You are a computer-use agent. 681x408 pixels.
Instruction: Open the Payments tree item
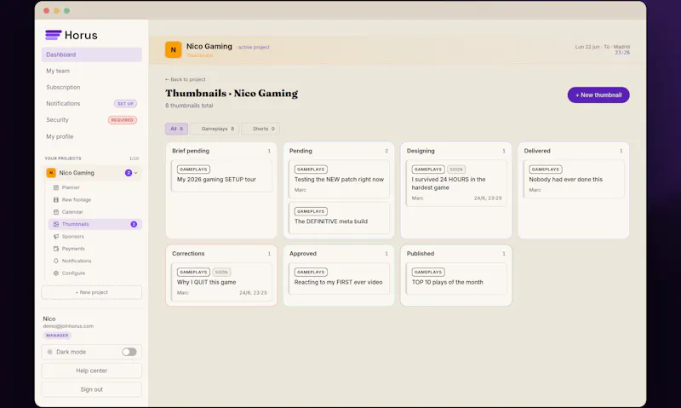pos(95,249)
